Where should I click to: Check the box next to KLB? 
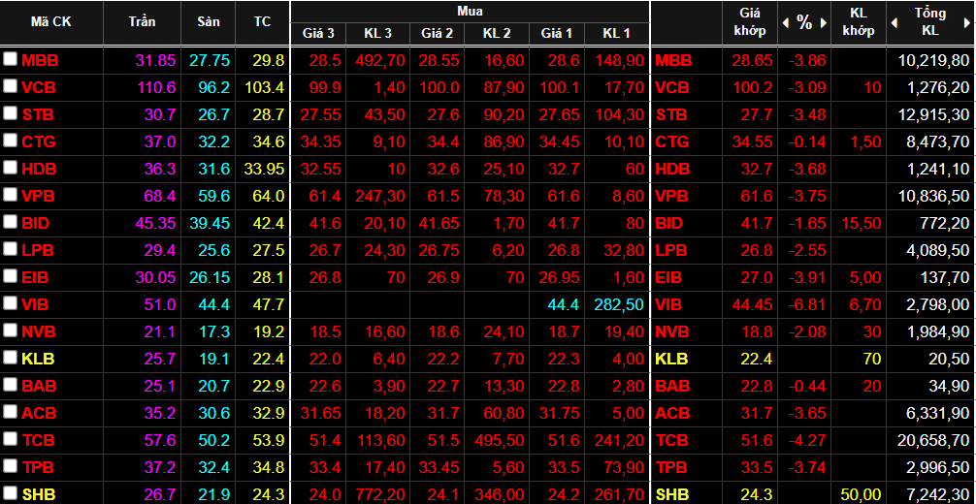pos(10,358)
